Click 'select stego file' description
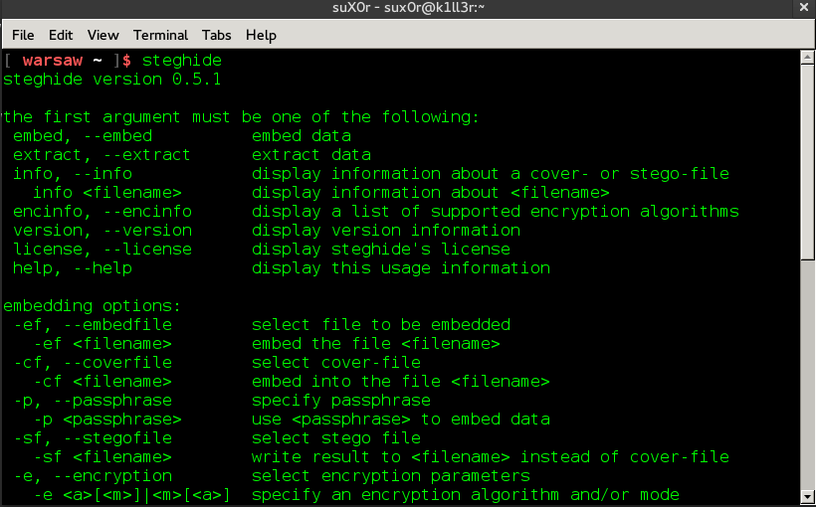Image resolution: width=816 pixels, height=507 pixels. (336, 437)
